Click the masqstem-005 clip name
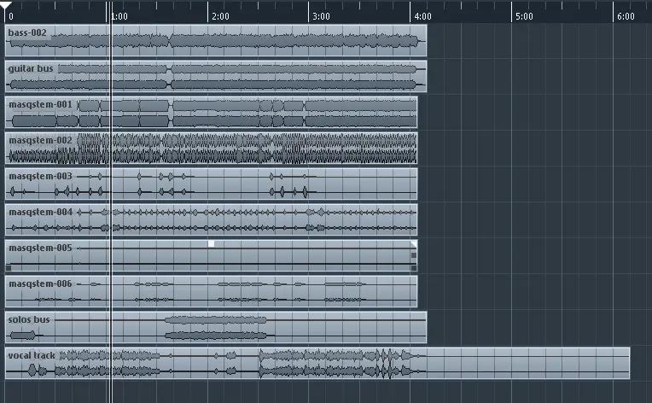 point(40,248)
